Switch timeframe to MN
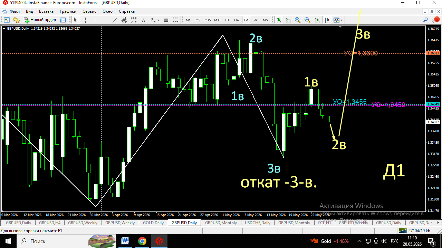This screenshot has width=442, height=248. coord(266,20)
